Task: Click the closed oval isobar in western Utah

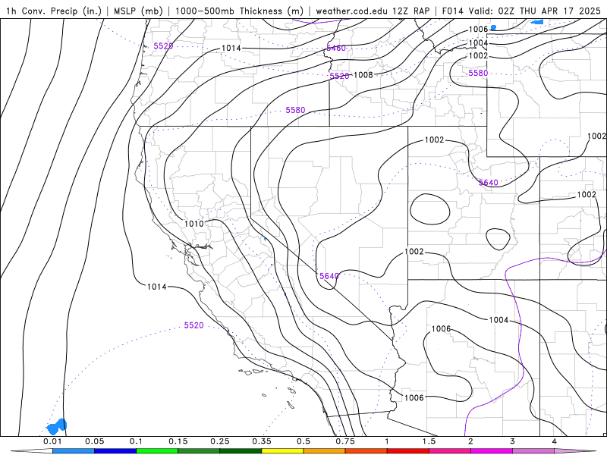Action: [x=429, y=209]
